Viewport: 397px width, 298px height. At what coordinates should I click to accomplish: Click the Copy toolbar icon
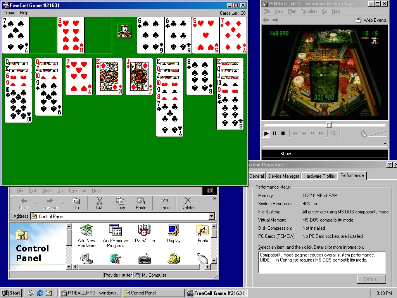120,203
